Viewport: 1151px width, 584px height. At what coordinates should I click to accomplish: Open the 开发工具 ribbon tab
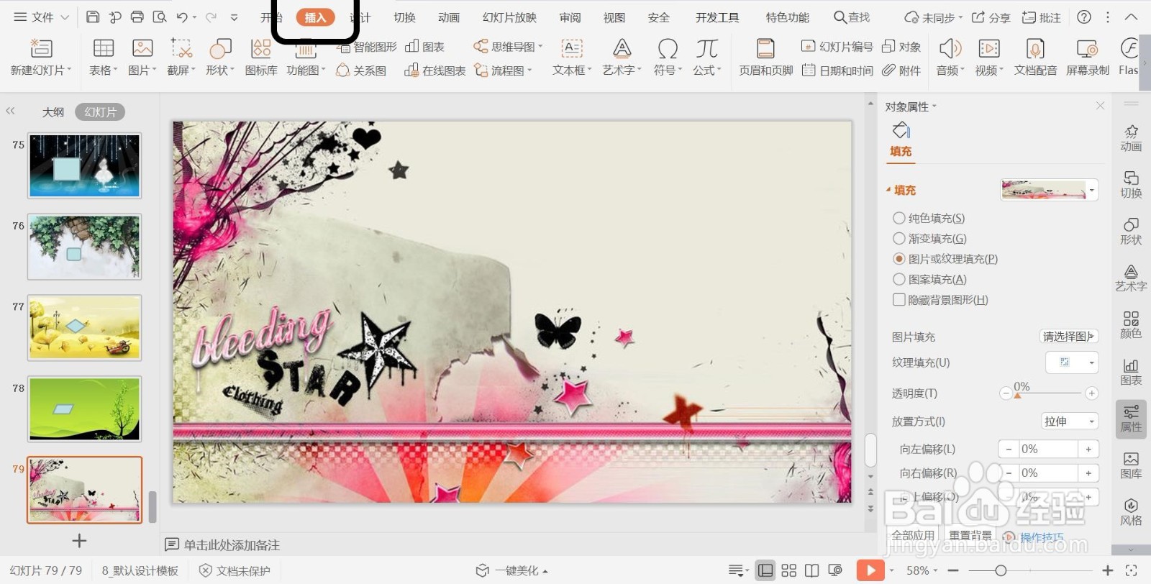[716, 17]
